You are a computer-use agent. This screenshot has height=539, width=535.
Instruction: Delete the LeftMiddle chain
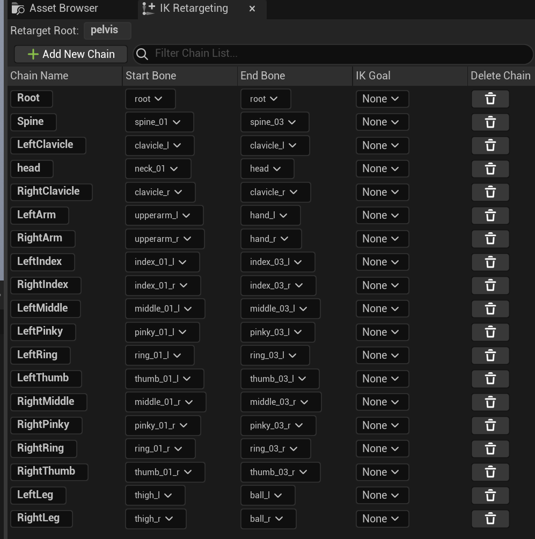click(x=490, y=309)
